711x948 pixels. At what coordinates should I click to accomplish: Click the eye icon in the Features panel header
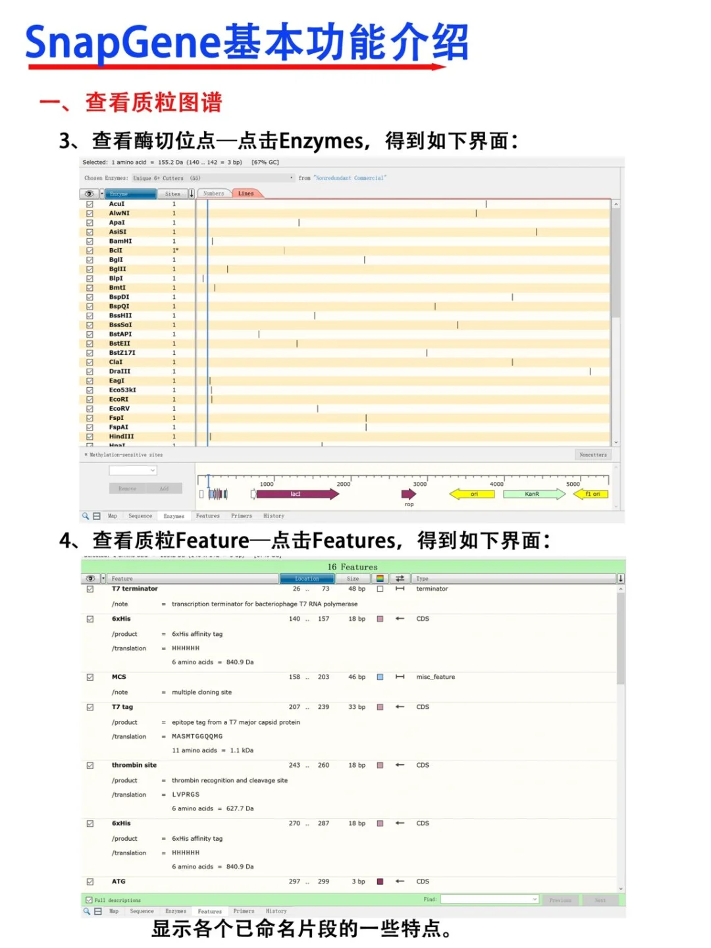click(90, 579)
